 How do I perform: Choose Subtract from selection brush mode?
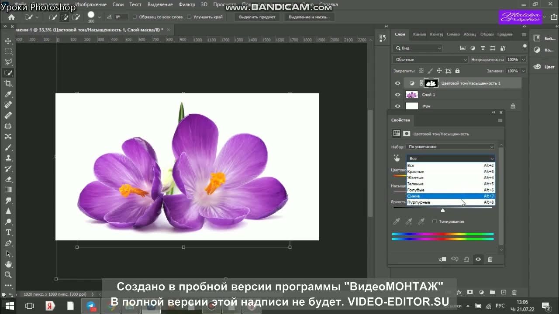[76, 17]
